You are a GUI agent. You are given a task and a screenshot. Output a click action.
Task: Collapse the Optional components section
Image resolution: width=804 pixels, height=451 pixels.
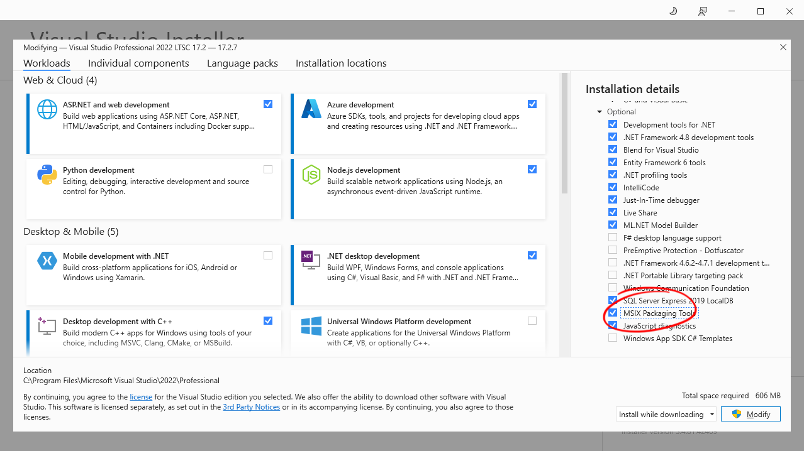pos(600,112)
